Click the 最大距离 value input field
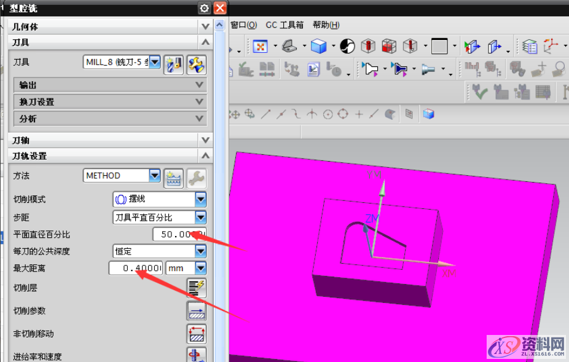Screen dimensions: 569x362 [136, 268]
